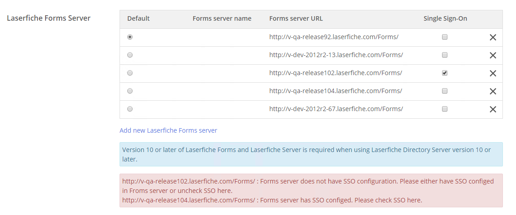Make v-qa-release102 the default server
The width and height of the screenshot is (516, 215).
(x=130, y=73)
